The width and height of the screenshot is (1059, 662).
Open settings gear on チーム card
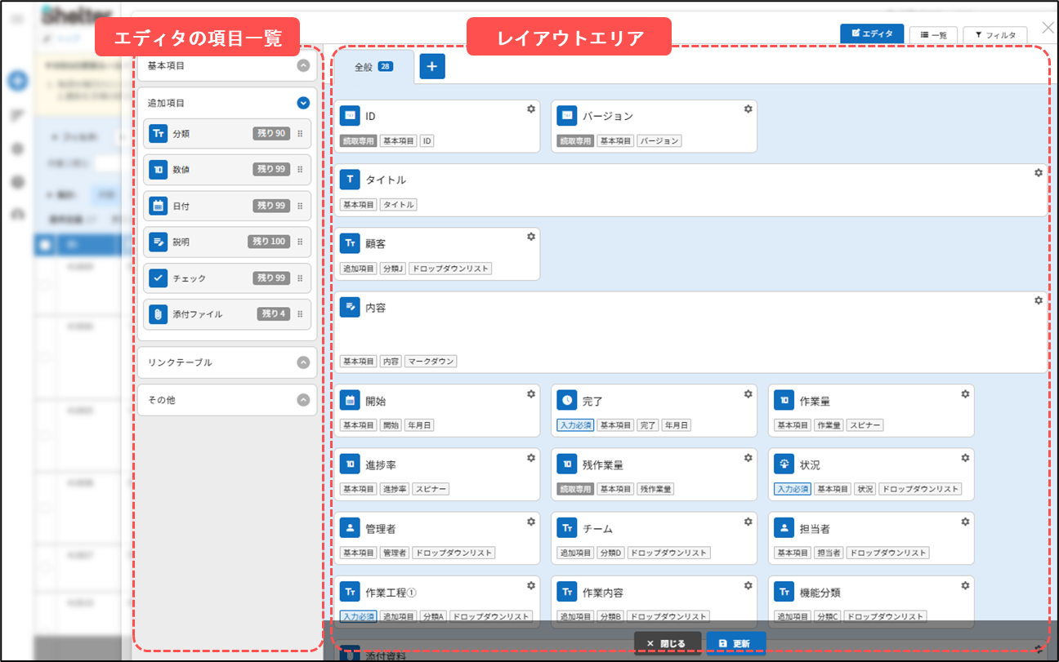point(748,521)
